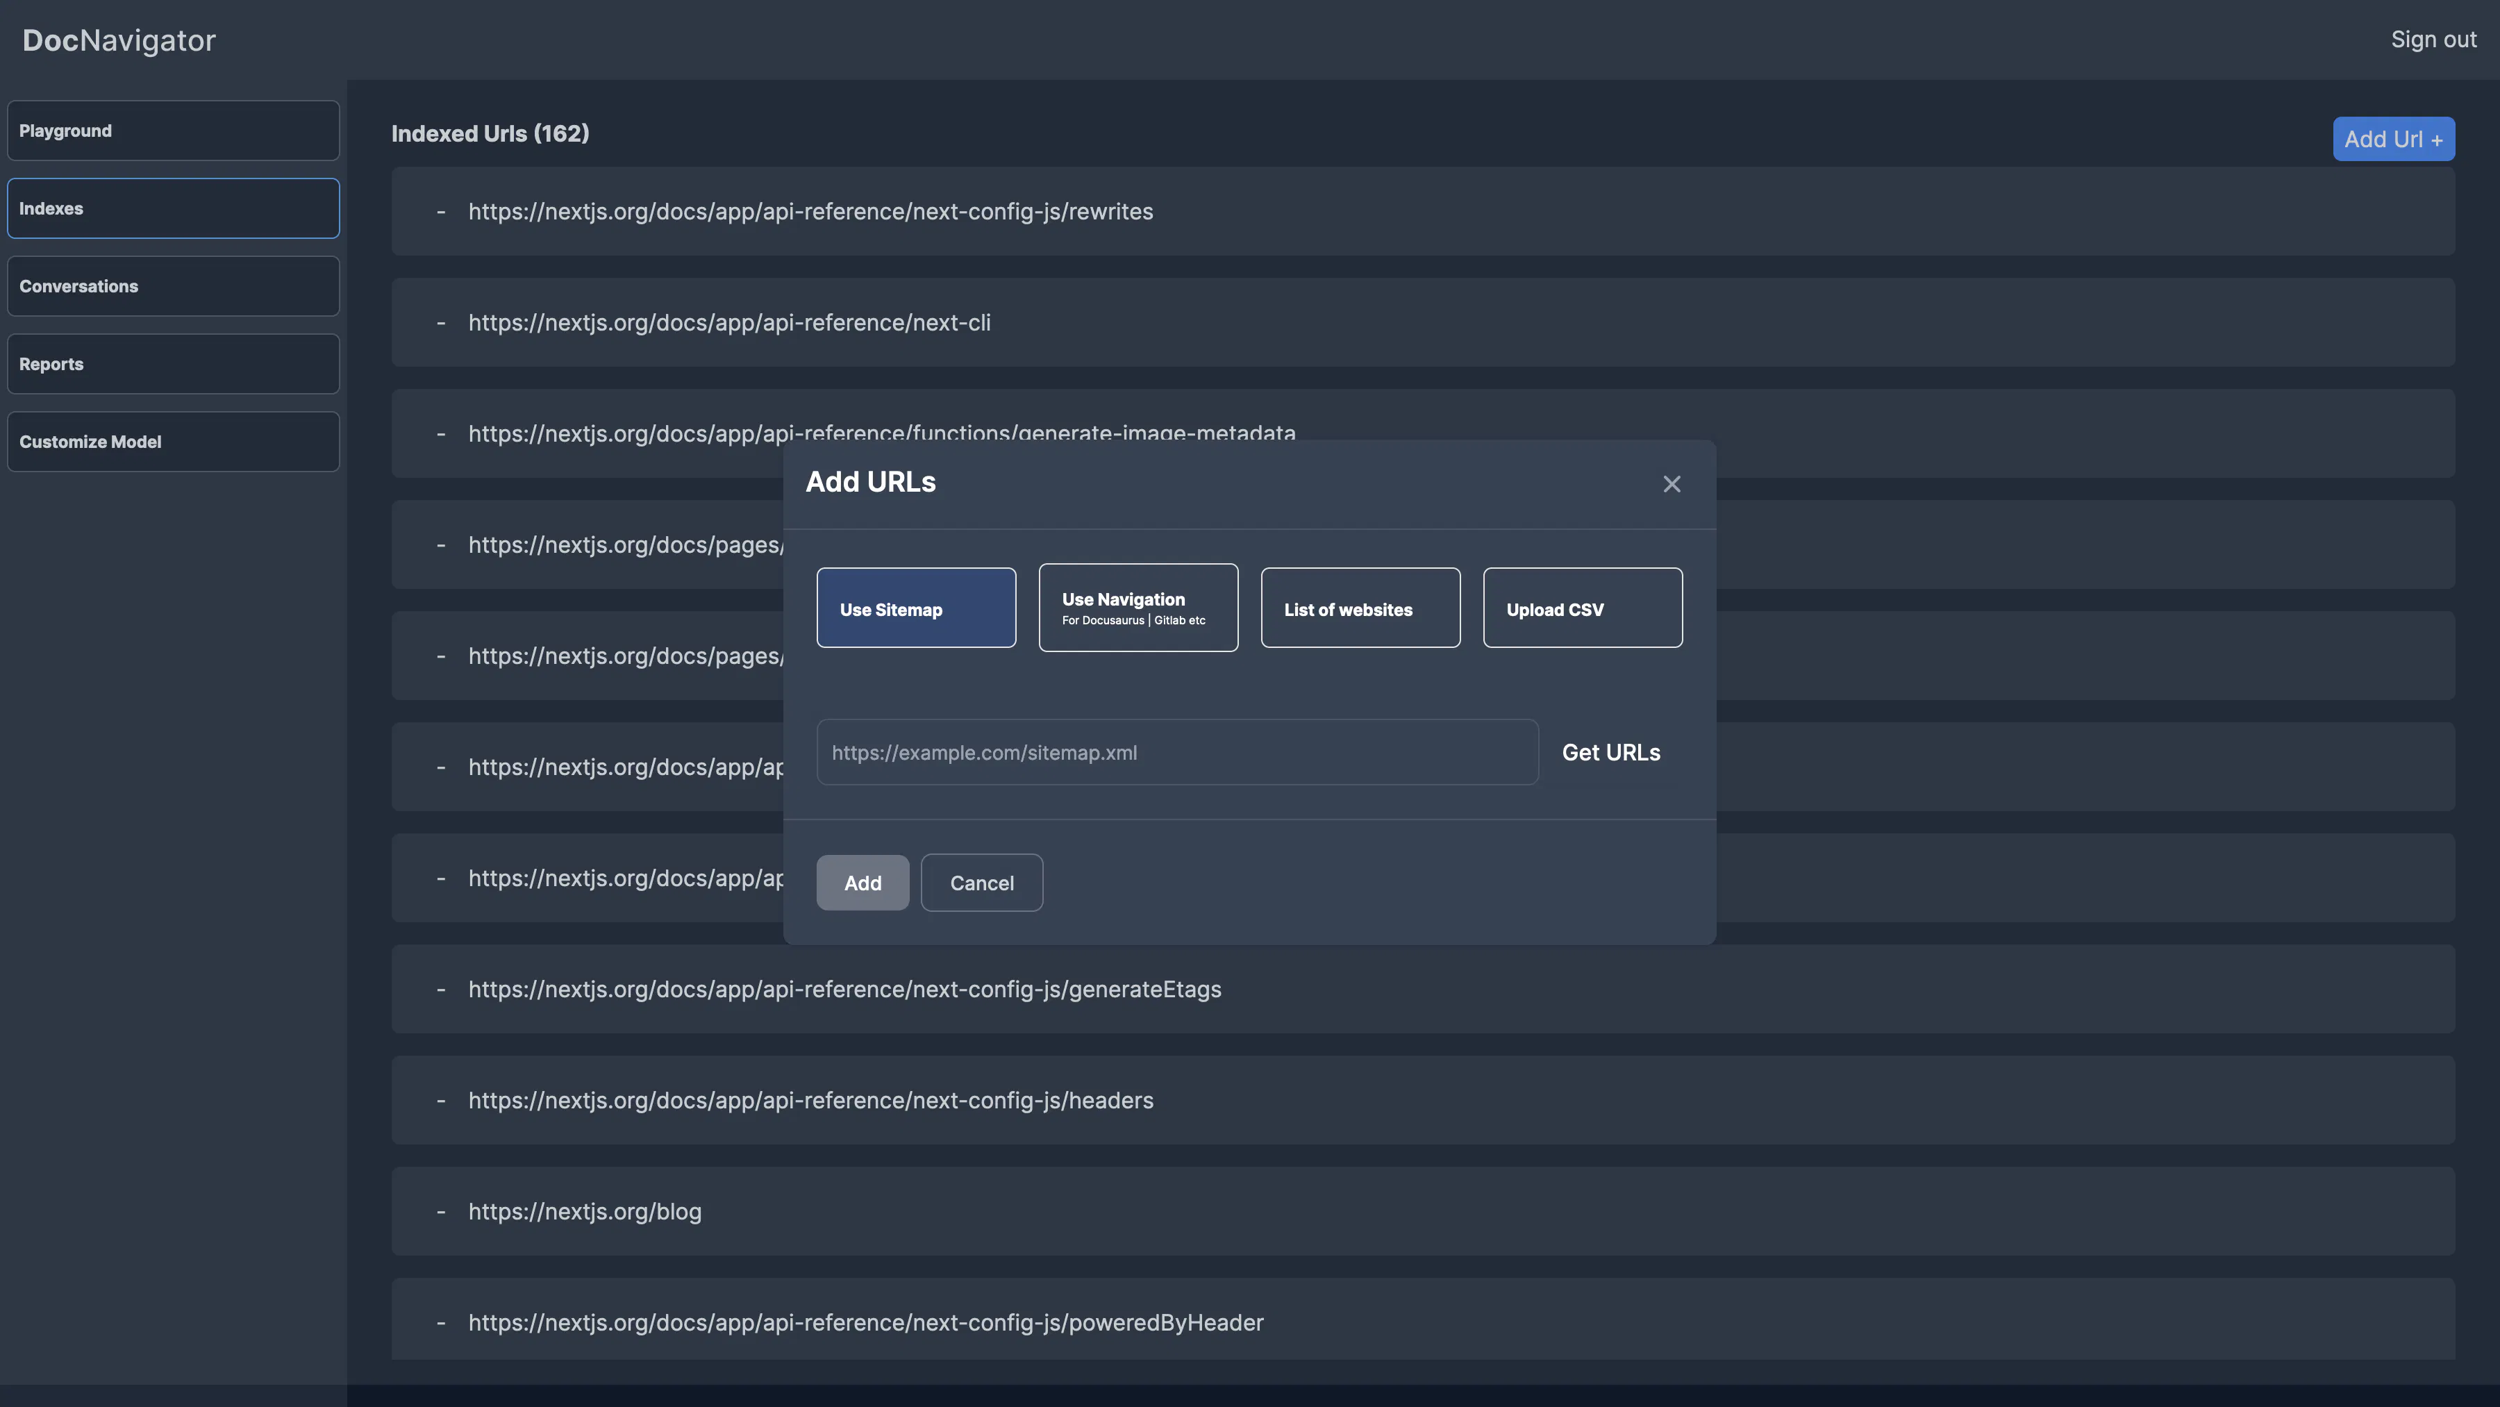The image size is (2500, 1407).
Task: Switch to List of websites option
Action: [1360, 608]
